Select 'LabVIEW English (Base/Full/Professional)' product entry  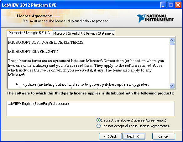pyautogui.click(x=38, y=104)
